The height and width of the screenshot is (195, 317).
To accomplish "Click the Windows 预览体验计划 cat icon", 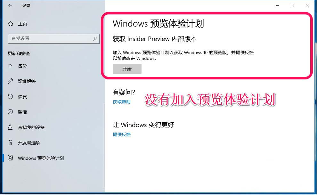I will (x=10, y=158).
